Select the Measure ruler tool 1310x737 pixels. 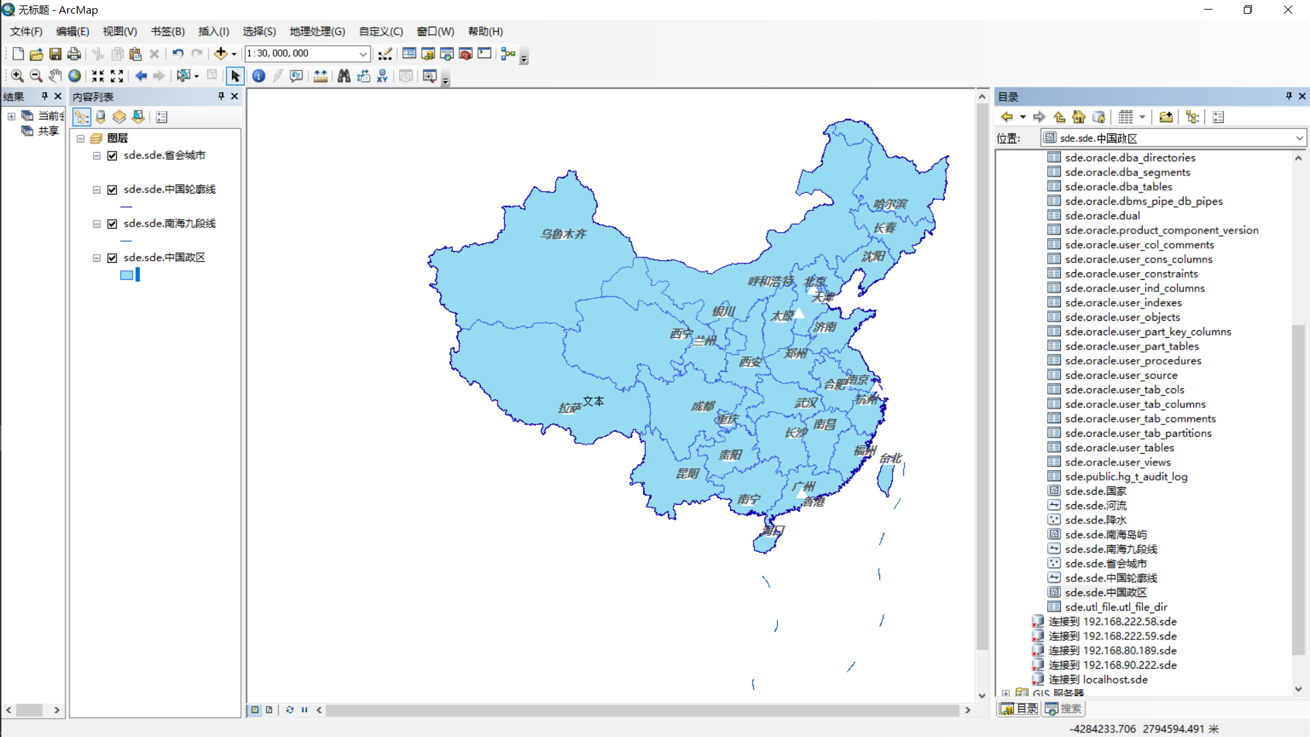pos(321,76)
